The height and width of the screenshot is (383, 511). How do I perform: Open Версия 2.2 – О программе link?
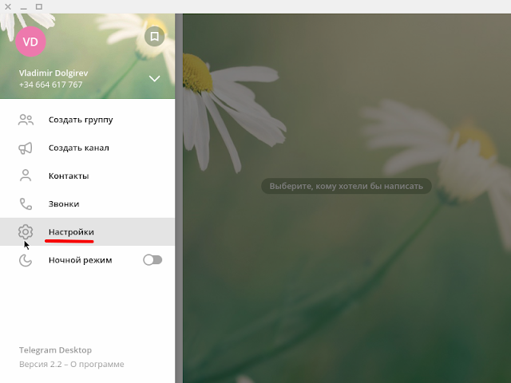click(71, 364)
